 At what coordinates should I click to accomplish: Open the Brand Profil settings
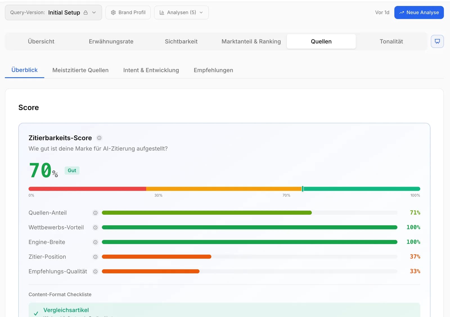128,13
